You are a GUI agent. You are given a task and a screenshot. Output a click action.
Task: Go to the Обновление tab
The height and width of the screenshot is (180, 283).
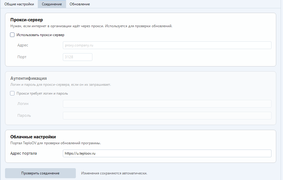80,4
